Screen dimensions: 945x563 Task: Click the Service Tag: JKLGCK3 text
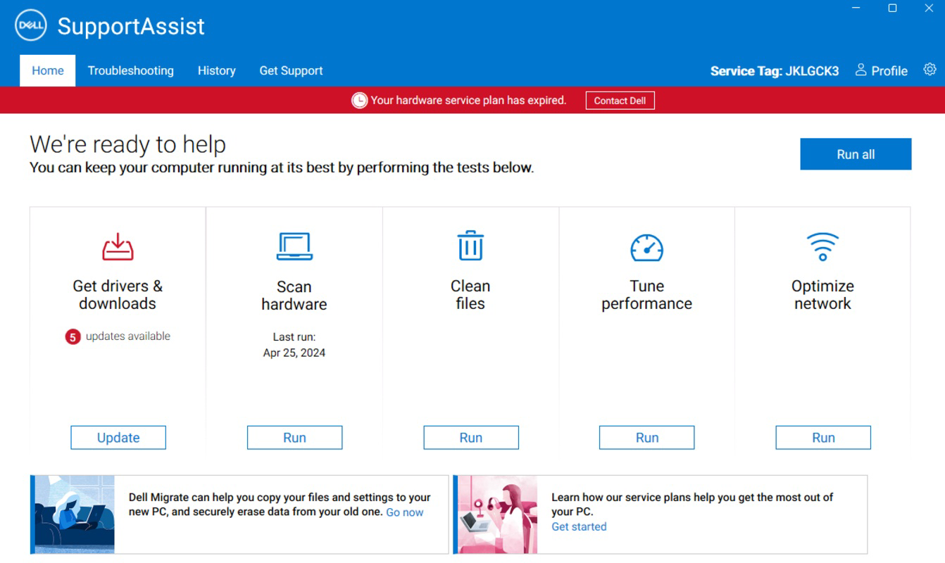coord(775,71)
